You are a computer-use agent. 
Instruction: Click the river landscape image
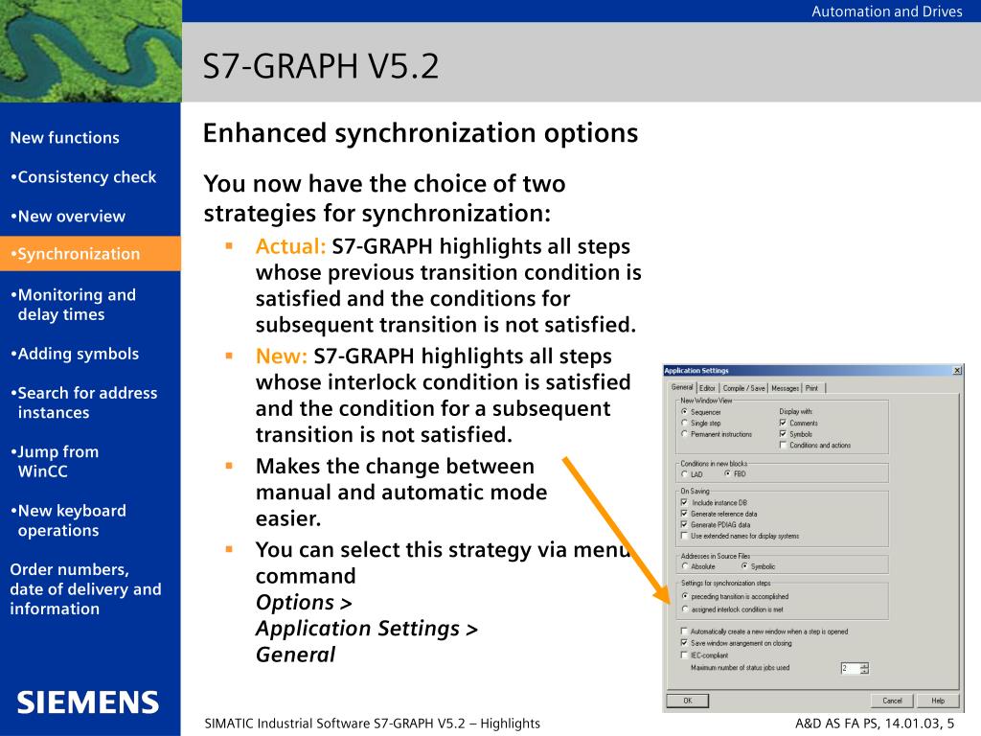tap(91, 51)
